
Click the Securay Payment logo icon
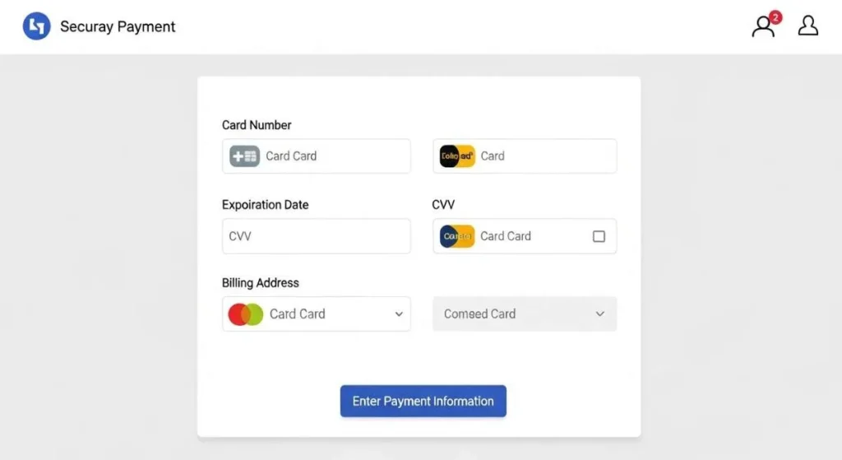click(36, 26)
